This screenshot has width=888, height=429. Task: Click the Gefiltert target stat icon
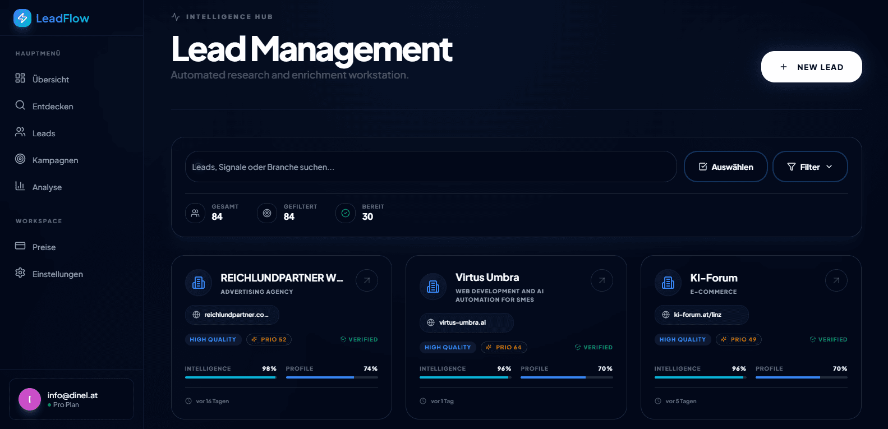[x=267, y=213]
